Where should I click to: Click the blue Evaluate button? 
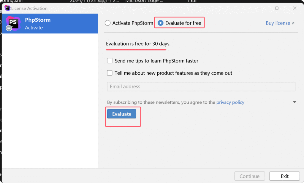click(x=121, y=114)
